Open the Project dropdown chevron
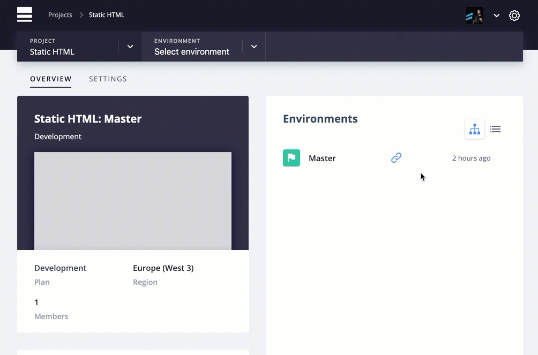 point(130,47)
